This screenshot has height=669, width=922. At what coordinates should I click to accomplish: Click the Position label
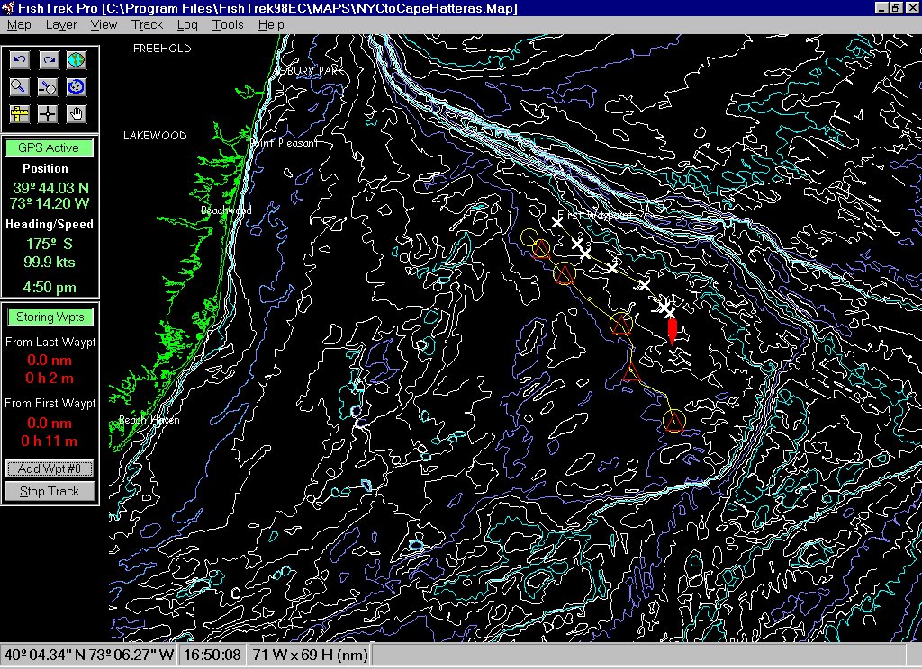pyautogui.click(x=45, y=168)
